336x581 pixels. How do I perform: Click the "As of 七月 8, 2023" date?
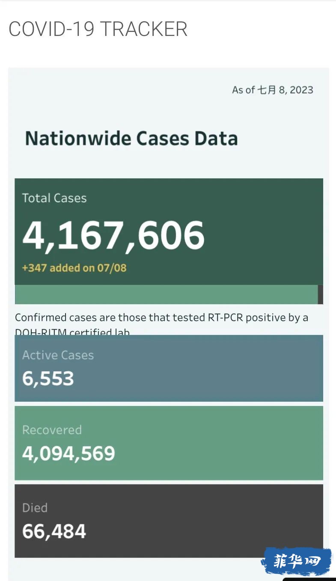pos(272,90)
